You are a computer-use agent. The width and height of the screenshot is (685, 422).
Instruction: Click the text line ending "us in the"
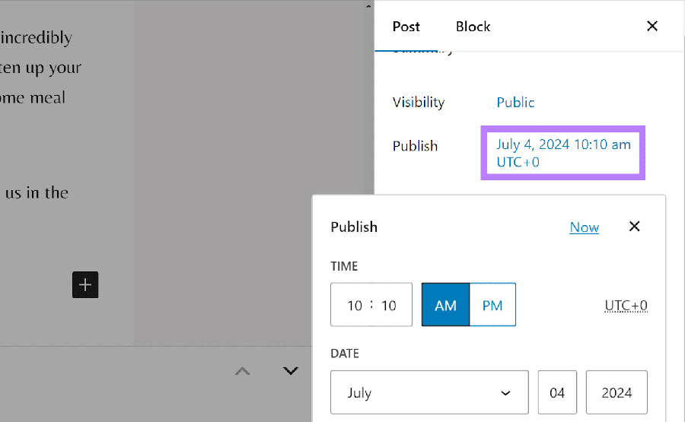tap(37, 193)
